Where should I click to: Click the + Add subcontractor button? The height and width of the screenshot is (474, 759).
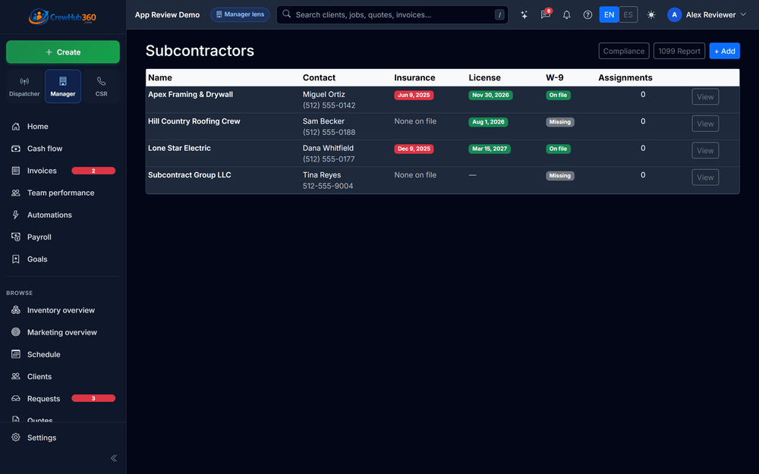[x=724, y=51]
